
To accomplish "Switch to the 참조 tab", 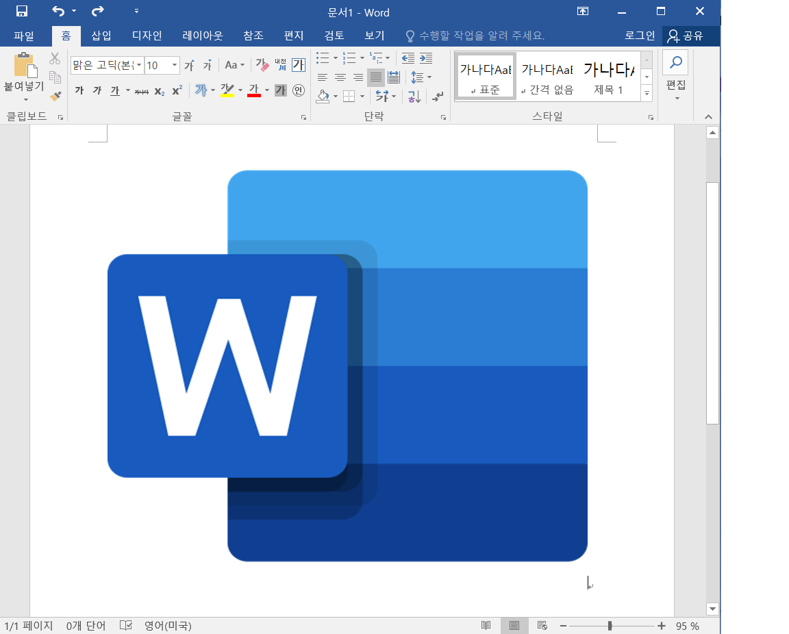I will pyautogui.click(x=253, y=36).
